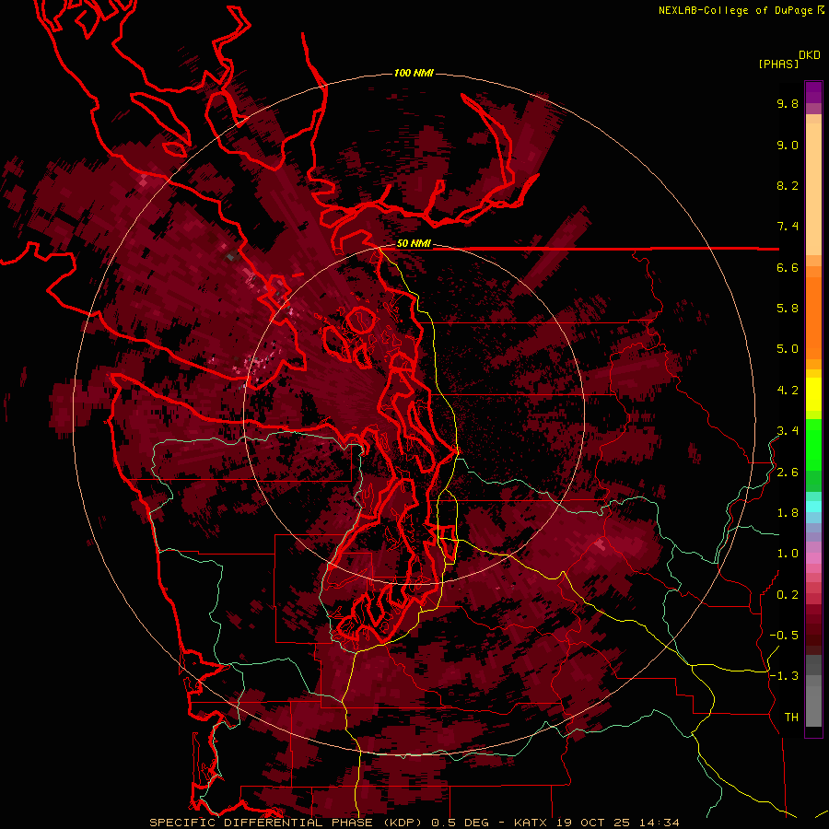Viewport: 829px width, 829px height.
Task: Click the cyan segment of the color bar
Action: click(x=813, y=507)
